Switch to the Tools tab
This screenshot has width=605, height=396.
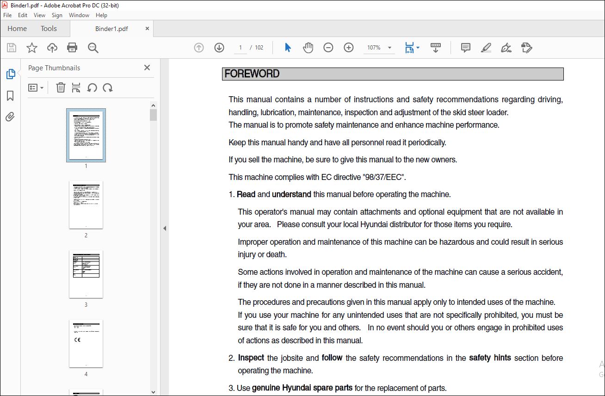49,29
